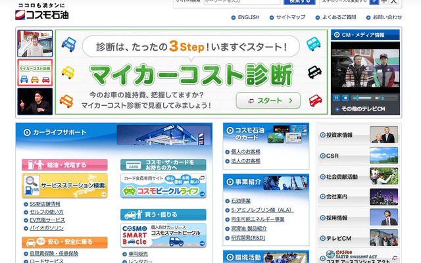Open 5-アミノレブリン酸 (ALA) link
421x263 pixels.
pyautogui.click(x=262, y=210)
